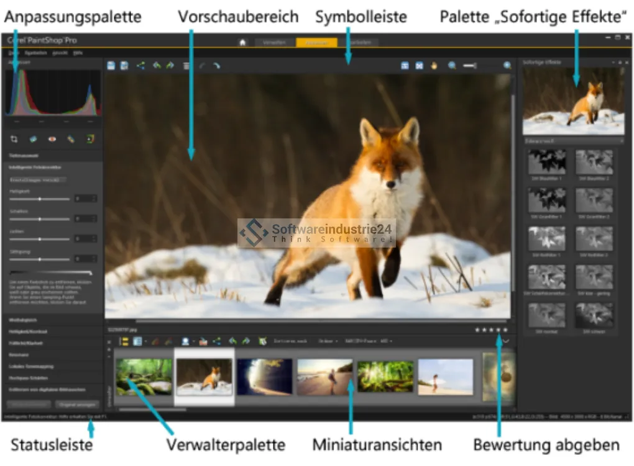Open the instant effects category dropdown
Image resolution: width=634 pixels, height=466 pixels.
[x=573, y=141]
